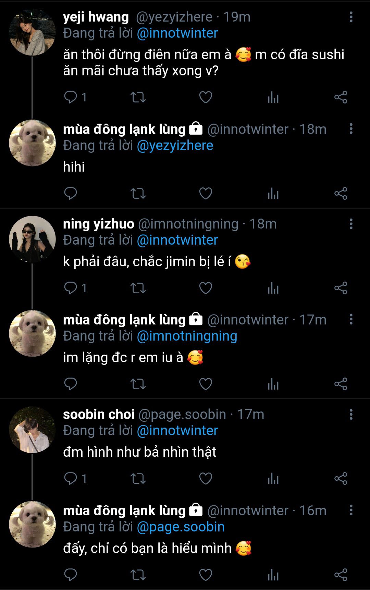Open soobin choi's profile avatar
The width and height of the screenshot is (370, 590).
[x=32, y=430]
